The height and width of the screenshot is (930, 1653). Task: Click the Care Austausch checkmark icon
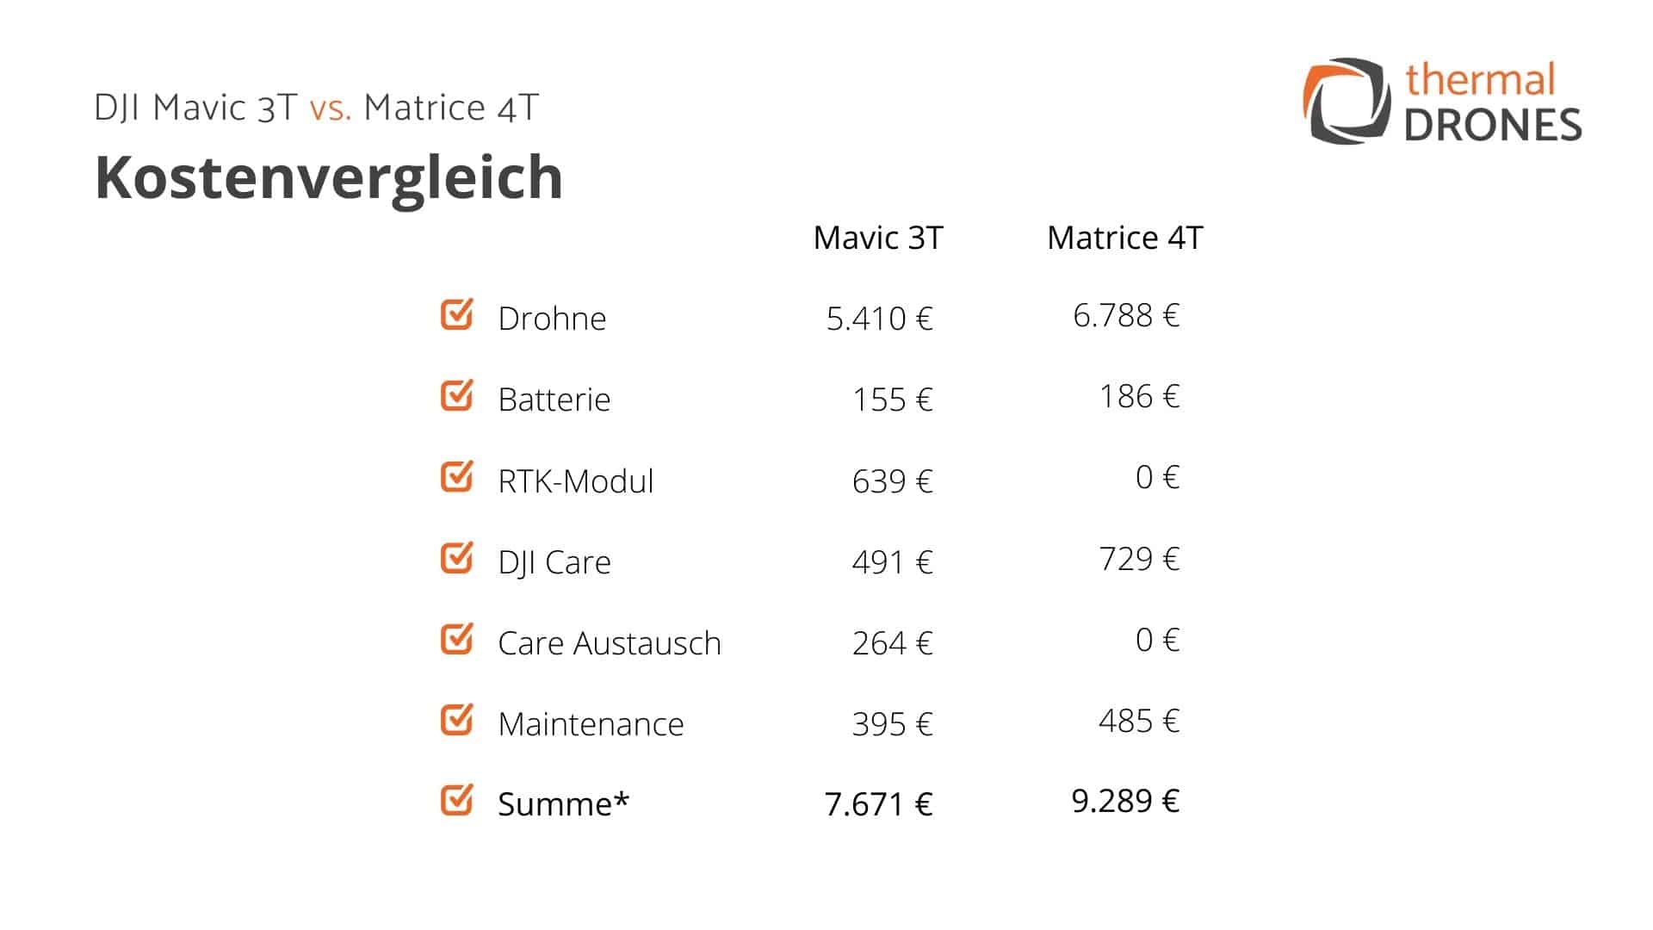point(456,639)
